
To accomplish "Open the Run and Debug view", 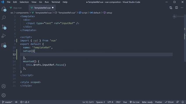I will (4, 36).
